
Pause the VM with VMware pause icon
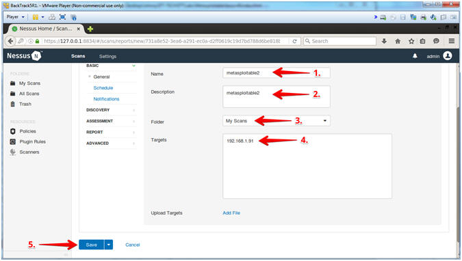click(x=36, y=17)
